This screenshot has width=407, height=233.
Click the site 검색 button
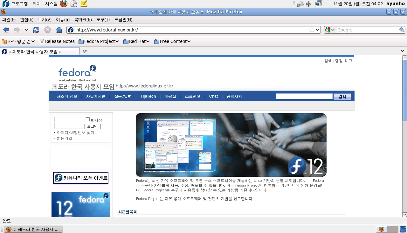(x=342, y=97)
